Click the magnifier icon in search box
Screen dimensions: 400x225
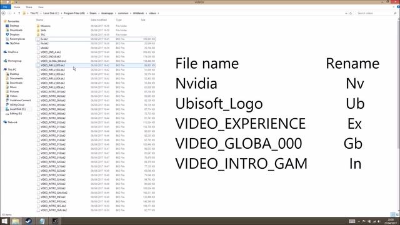pos(396,13)
